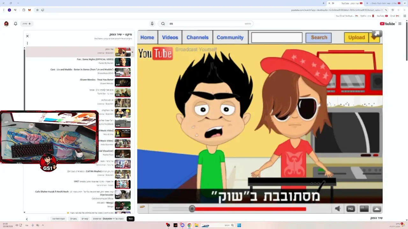Open the Gmail bookmark
This screenshot has width=408, height=229.
coord(394,16)
